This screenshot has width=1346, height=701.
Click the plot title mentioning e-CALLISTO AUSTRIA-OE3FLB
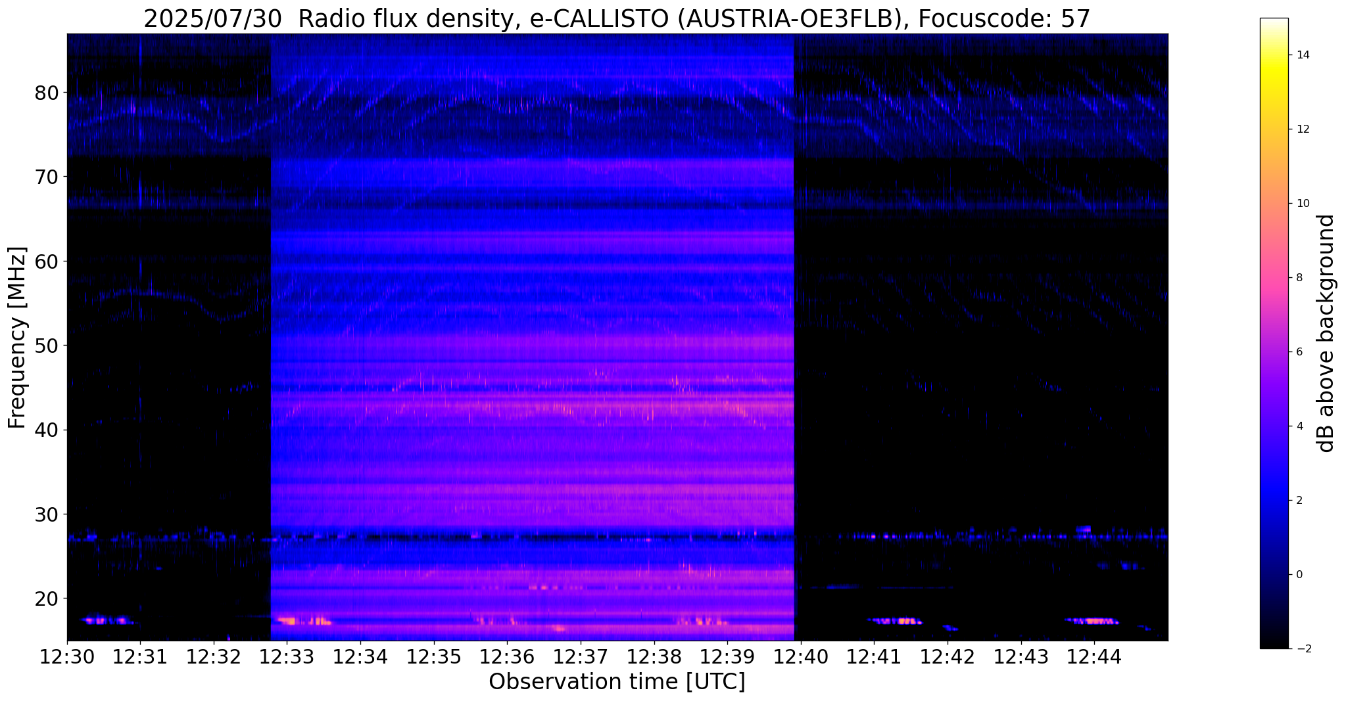(617, 18)
